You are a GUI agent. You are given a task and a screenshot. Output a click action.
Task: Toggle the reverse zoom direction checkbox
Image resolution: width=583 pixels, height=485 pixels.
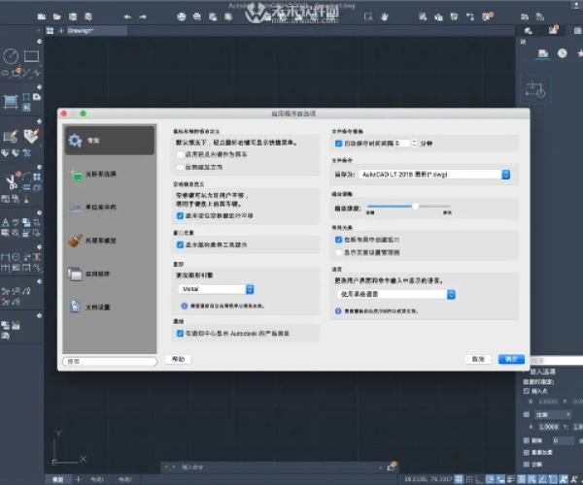[x=181, y=168]
